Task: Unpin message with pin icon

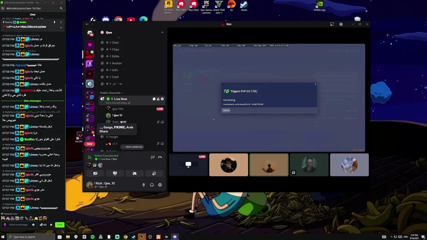Action: [54, 22]
